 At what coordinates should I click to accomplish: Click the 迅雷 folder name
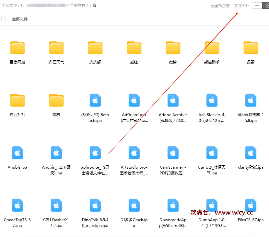pos(251,62)
